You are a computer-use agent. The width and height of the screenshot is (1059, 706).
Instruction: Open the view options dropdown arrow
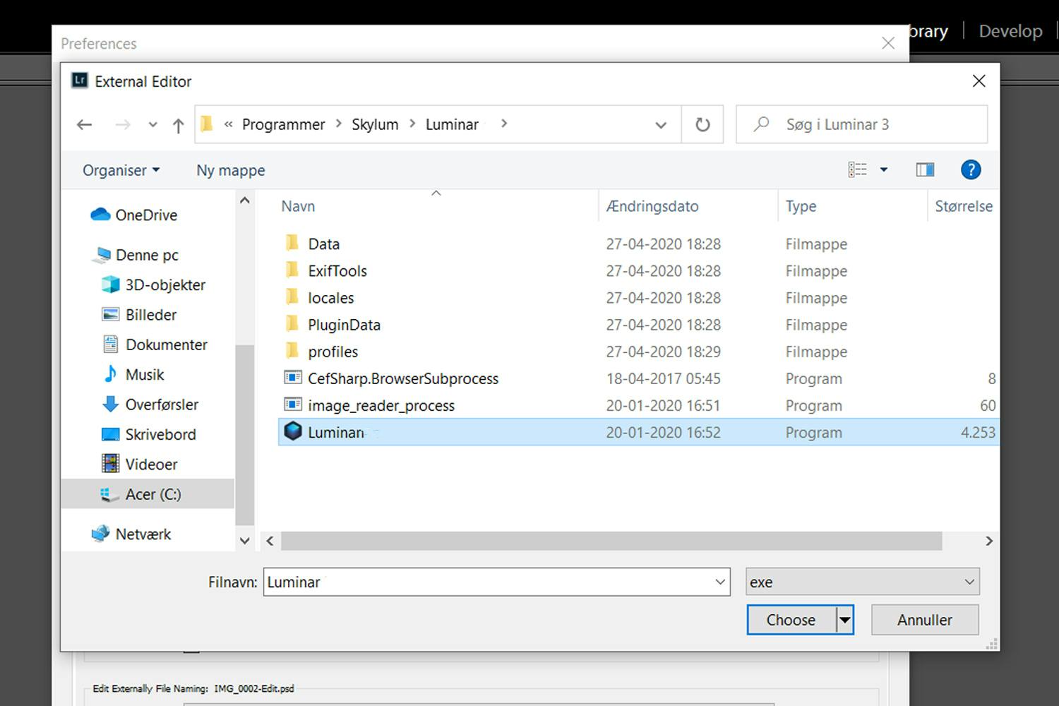pos(883,169)
